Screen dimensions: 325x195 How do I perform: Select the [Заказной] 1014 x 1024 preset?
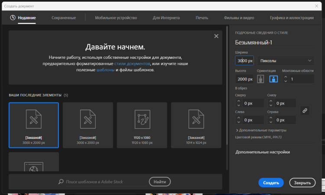(196, 125)
